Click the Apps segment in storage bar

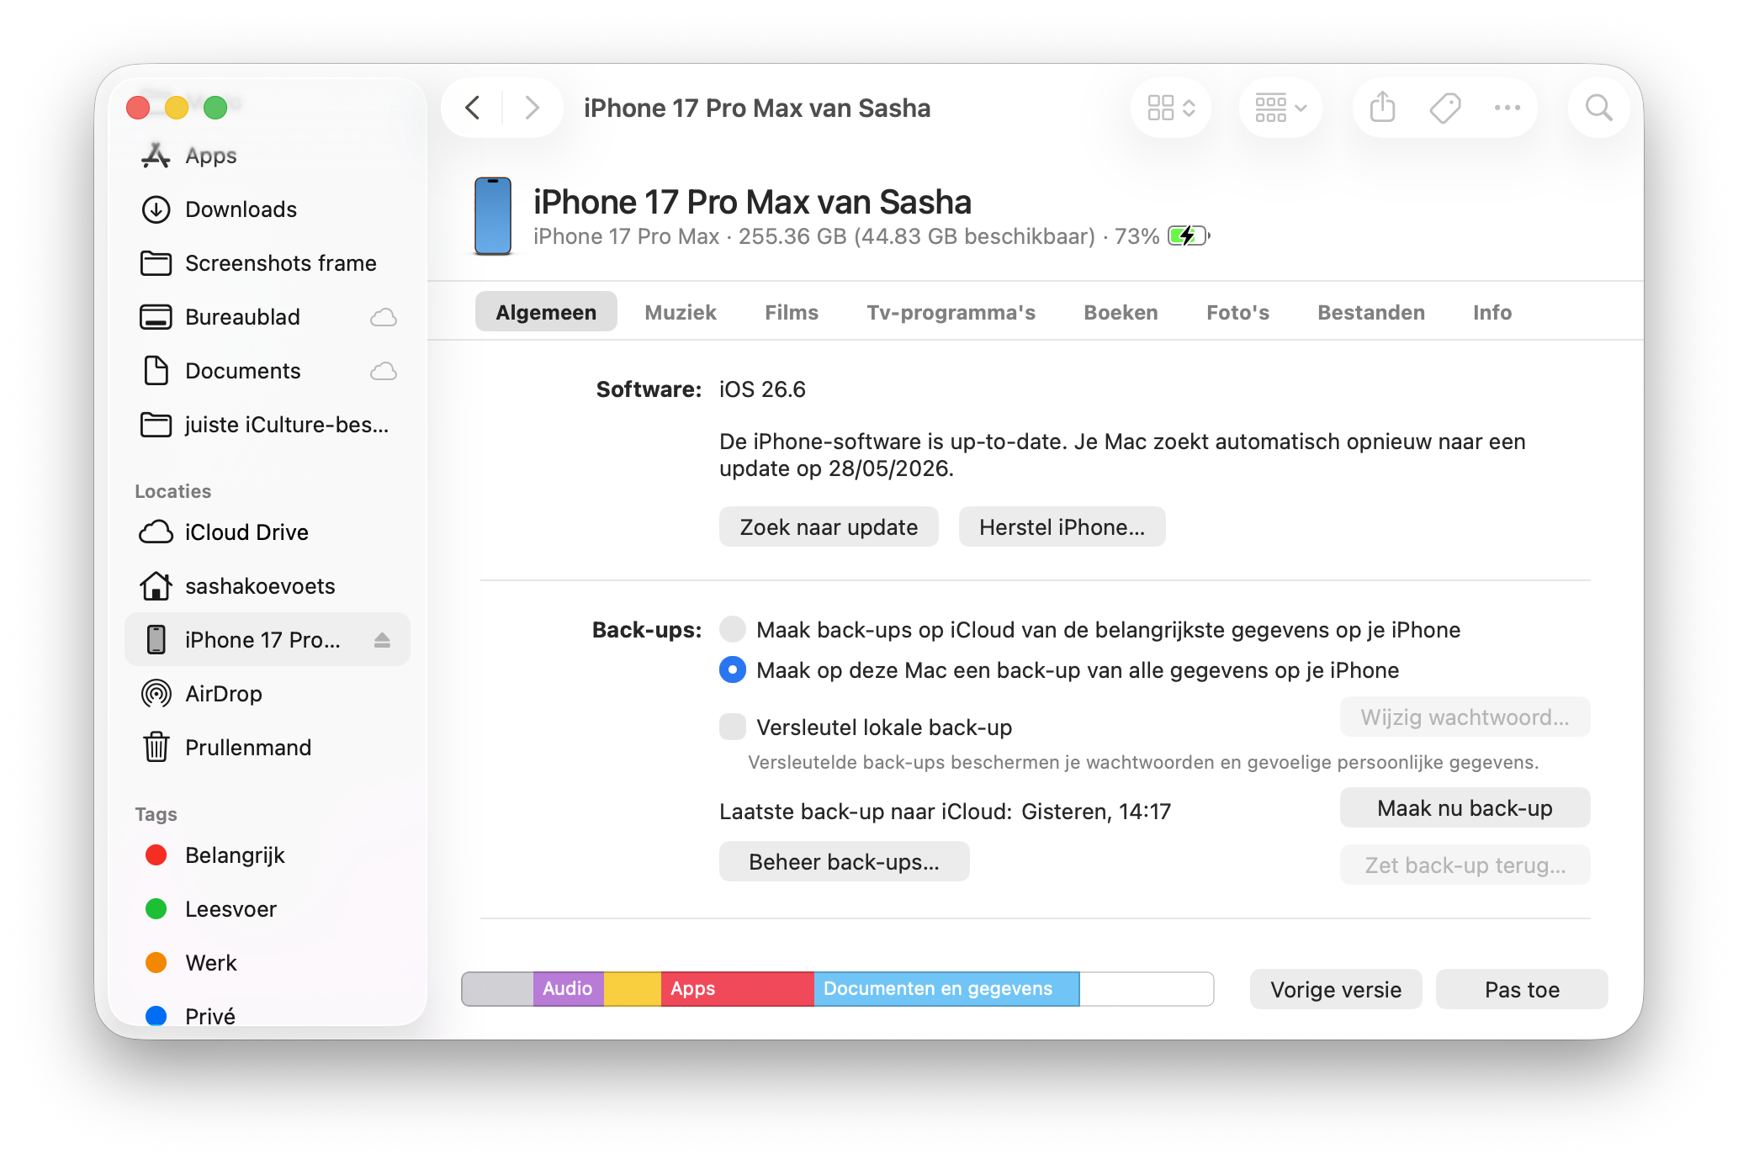click(x=737, y=989)
